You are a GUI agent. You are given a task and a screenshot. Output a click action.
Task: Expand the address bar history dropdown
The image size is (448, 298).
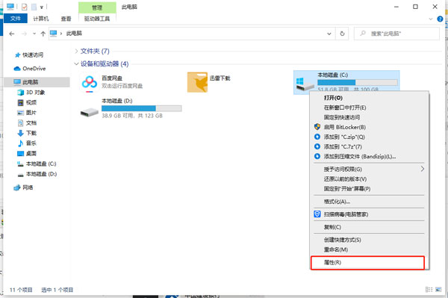tap(329, 34)
